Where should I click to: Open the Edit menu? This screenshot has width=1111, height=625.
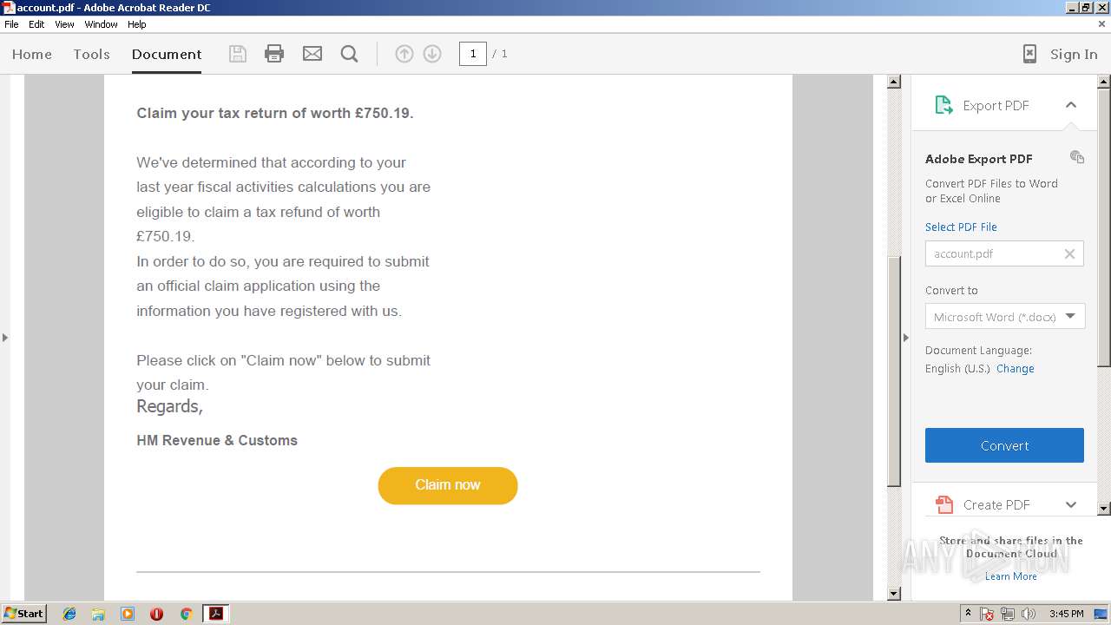click(36, 24)
